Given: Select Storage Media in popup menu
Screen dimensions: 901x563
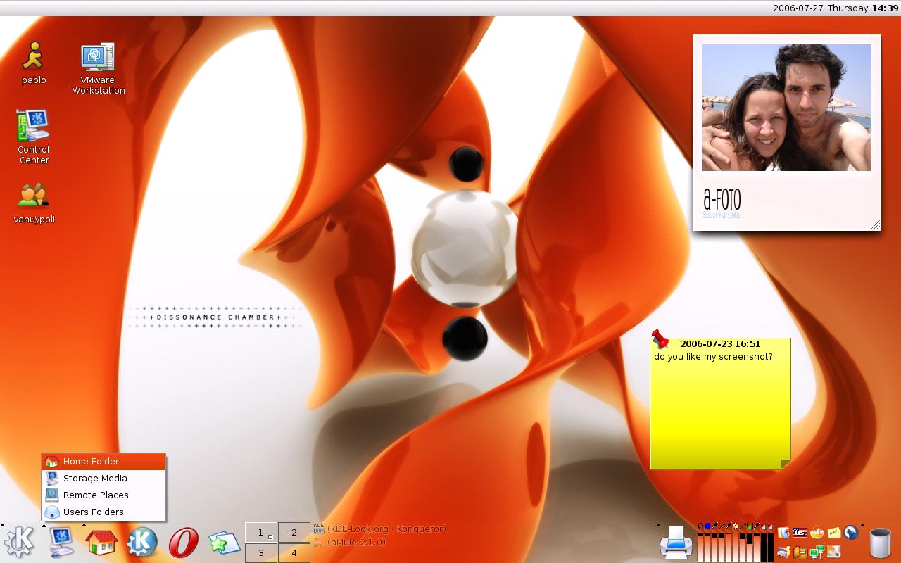Looking at the screenshot, I should [x=103, y=478].
